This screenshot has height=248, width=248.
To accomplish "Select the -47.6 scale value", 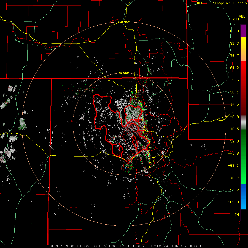I will (233, 153).
